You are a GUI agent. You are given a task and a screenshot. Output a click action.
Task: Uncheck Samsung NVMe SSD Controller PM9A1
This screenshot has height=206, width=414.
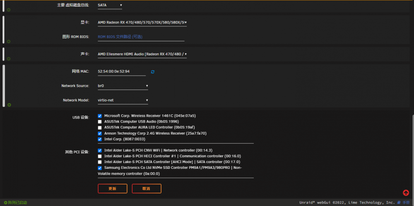(100, 168)
